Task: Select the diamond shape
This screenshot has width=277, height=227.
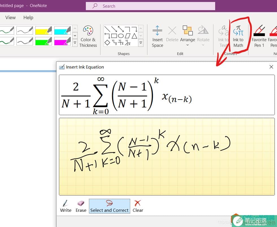Action: click(107, 43)
